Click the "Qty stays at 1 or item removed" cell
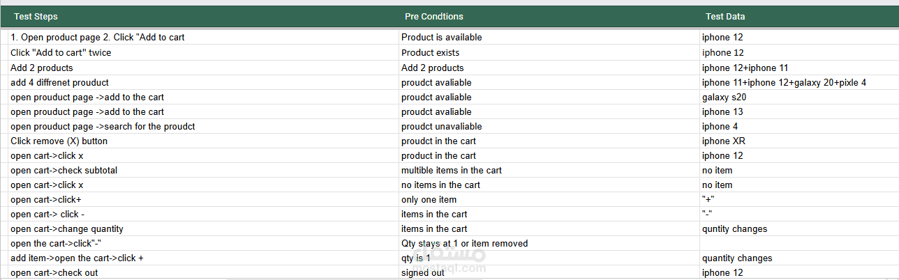The width and height of the screenshot is (899, 280). pyautogui.click(x=464, y=244)
